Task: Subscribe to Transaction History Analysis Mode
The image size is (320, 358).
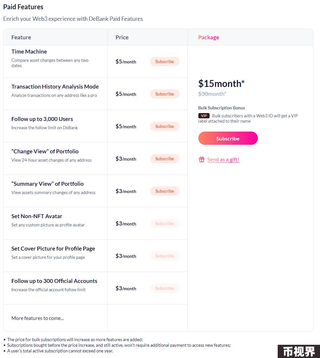Action: tap(165, 94)
